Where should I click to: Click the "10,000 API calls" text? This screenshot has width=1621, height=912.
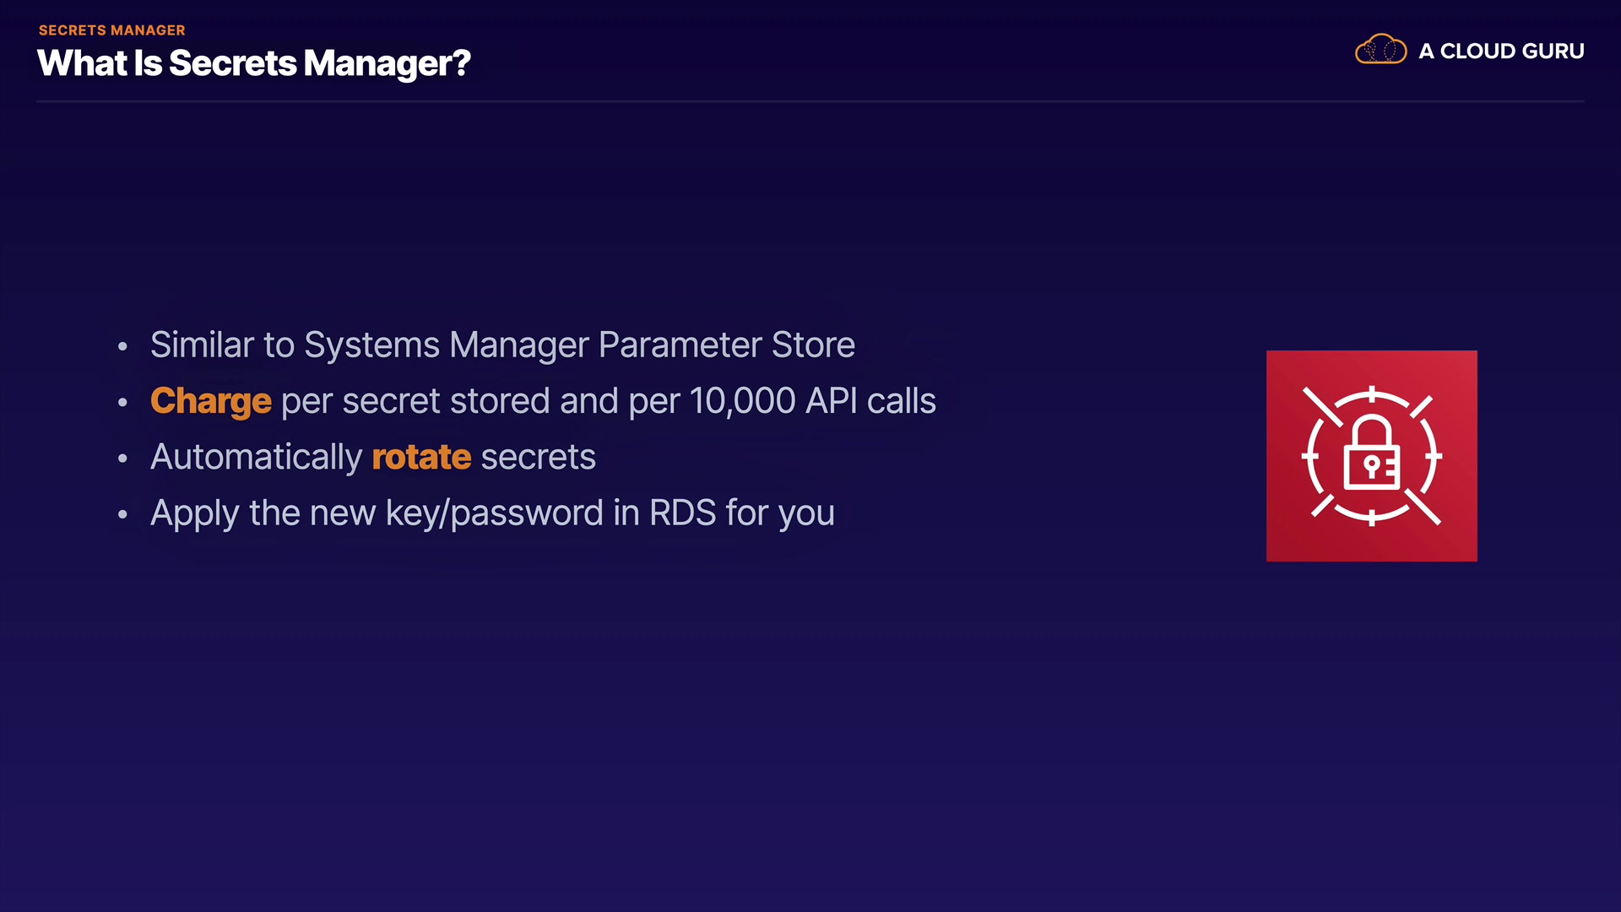tap(812, 401)
